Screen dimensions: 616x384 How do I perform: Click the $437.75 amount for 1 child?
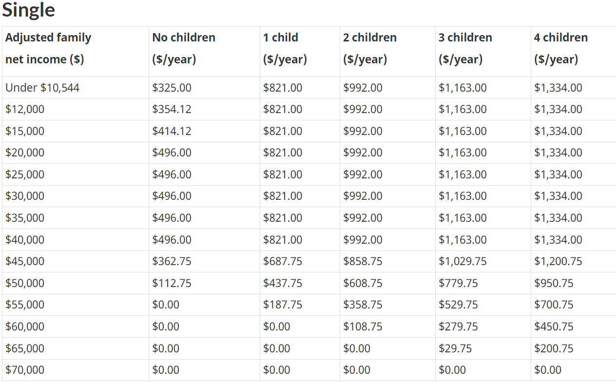(x=283, y=283)
